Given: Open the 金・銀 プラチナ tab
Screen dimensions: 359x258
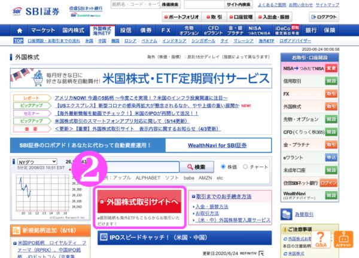Looking at the screenshot, I should pos(235,30).
